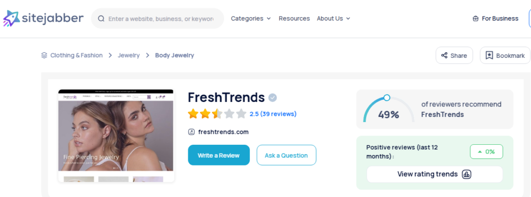Open the About Us dropdown menu
This screenshot has height=197, width=531.
(333, 19)
